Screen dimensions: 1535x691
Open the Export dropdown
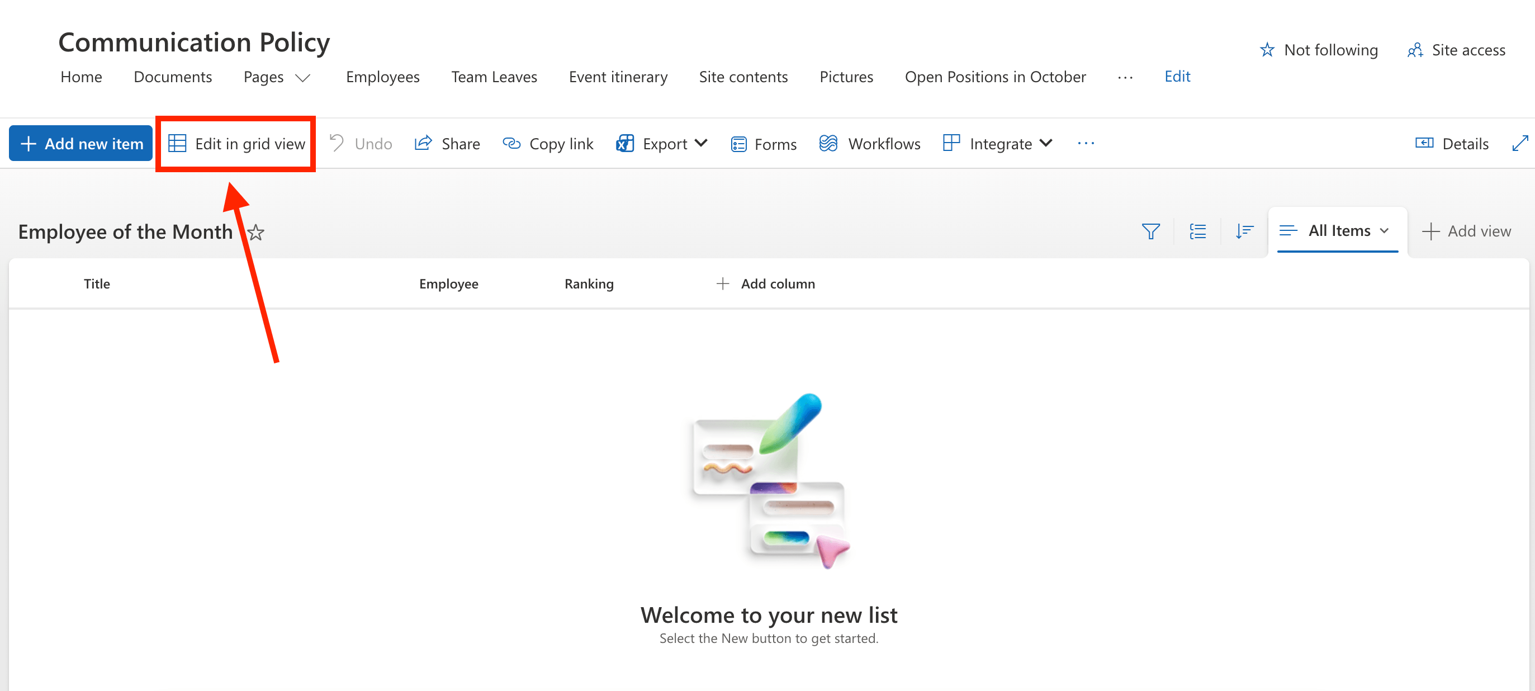661,144
